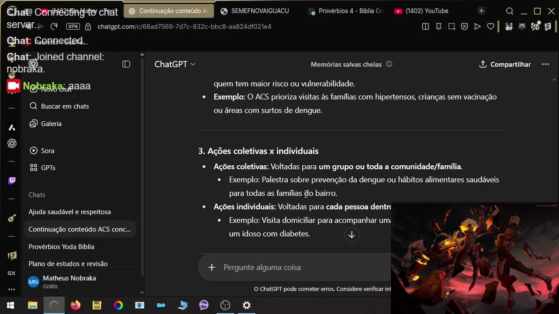This screenshot has width=559, height=314.
Task: Add page to bookmarks heart
Action: click(490, 27)
